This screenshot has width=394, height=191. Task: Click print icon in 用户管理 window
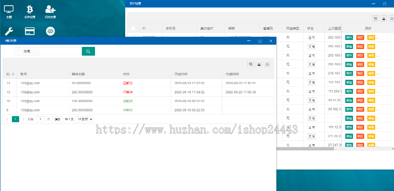pyautogui.click(x=391, y=18)
